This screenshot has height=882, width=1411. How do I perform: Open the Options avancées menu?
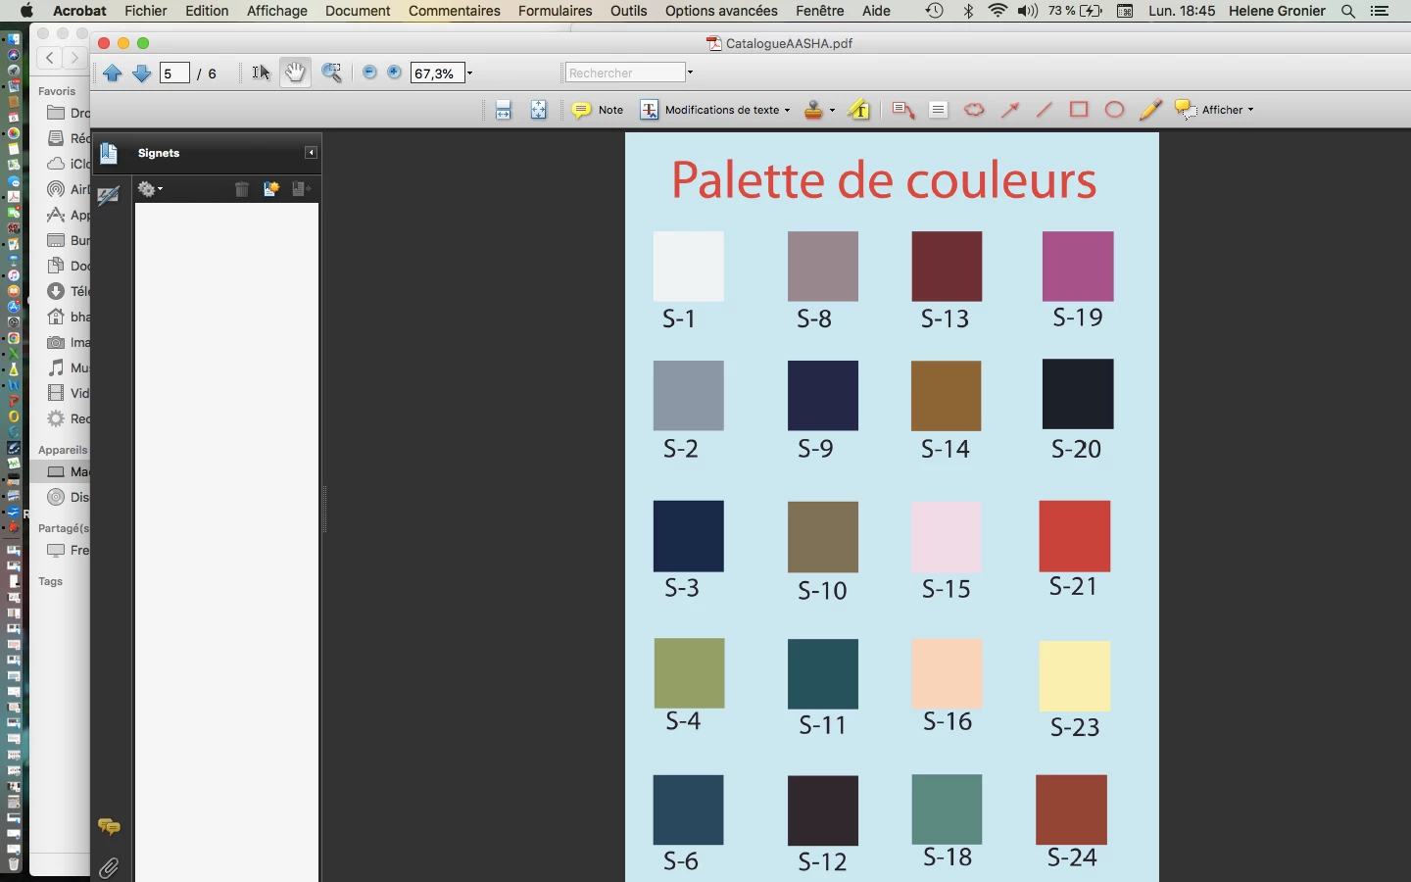tap(721, 11)
